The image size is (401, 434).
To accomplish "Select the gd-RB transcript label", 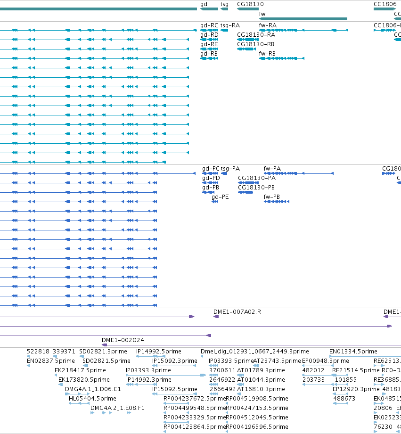I will pyautogui.click(x=209, y=54).
